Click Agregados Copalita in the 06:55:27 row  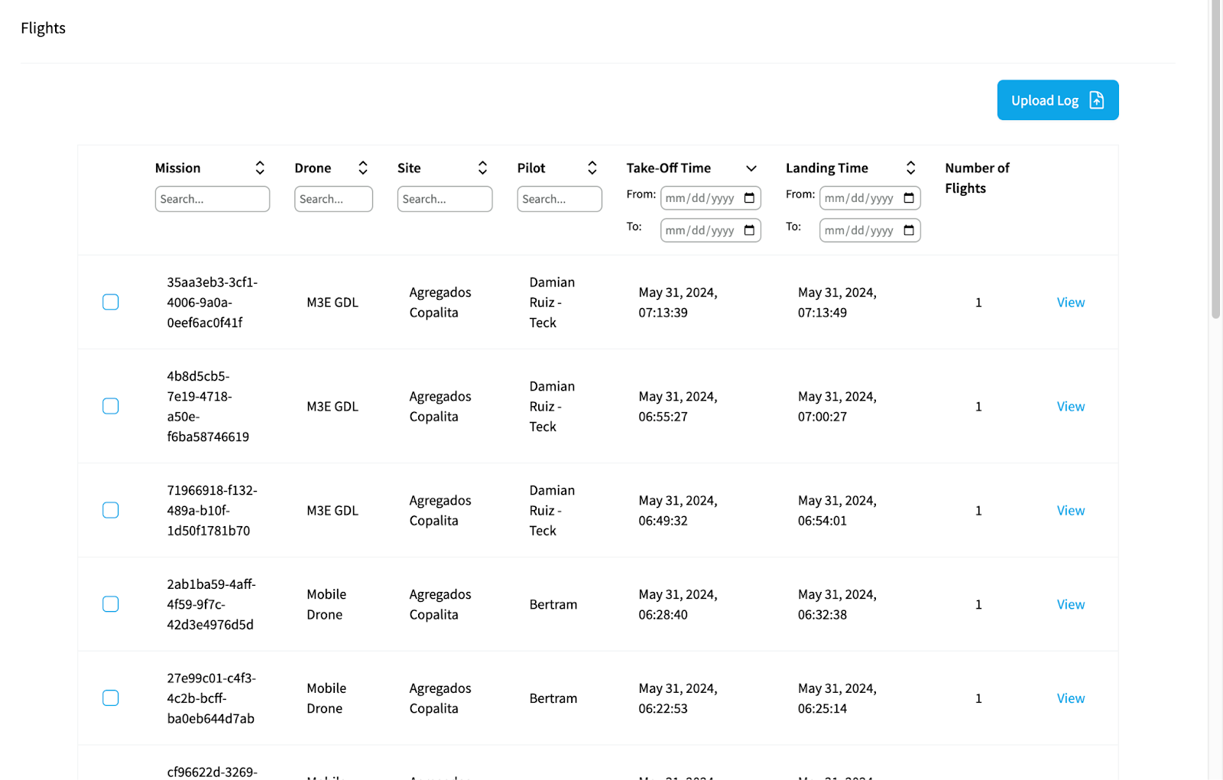440,406
